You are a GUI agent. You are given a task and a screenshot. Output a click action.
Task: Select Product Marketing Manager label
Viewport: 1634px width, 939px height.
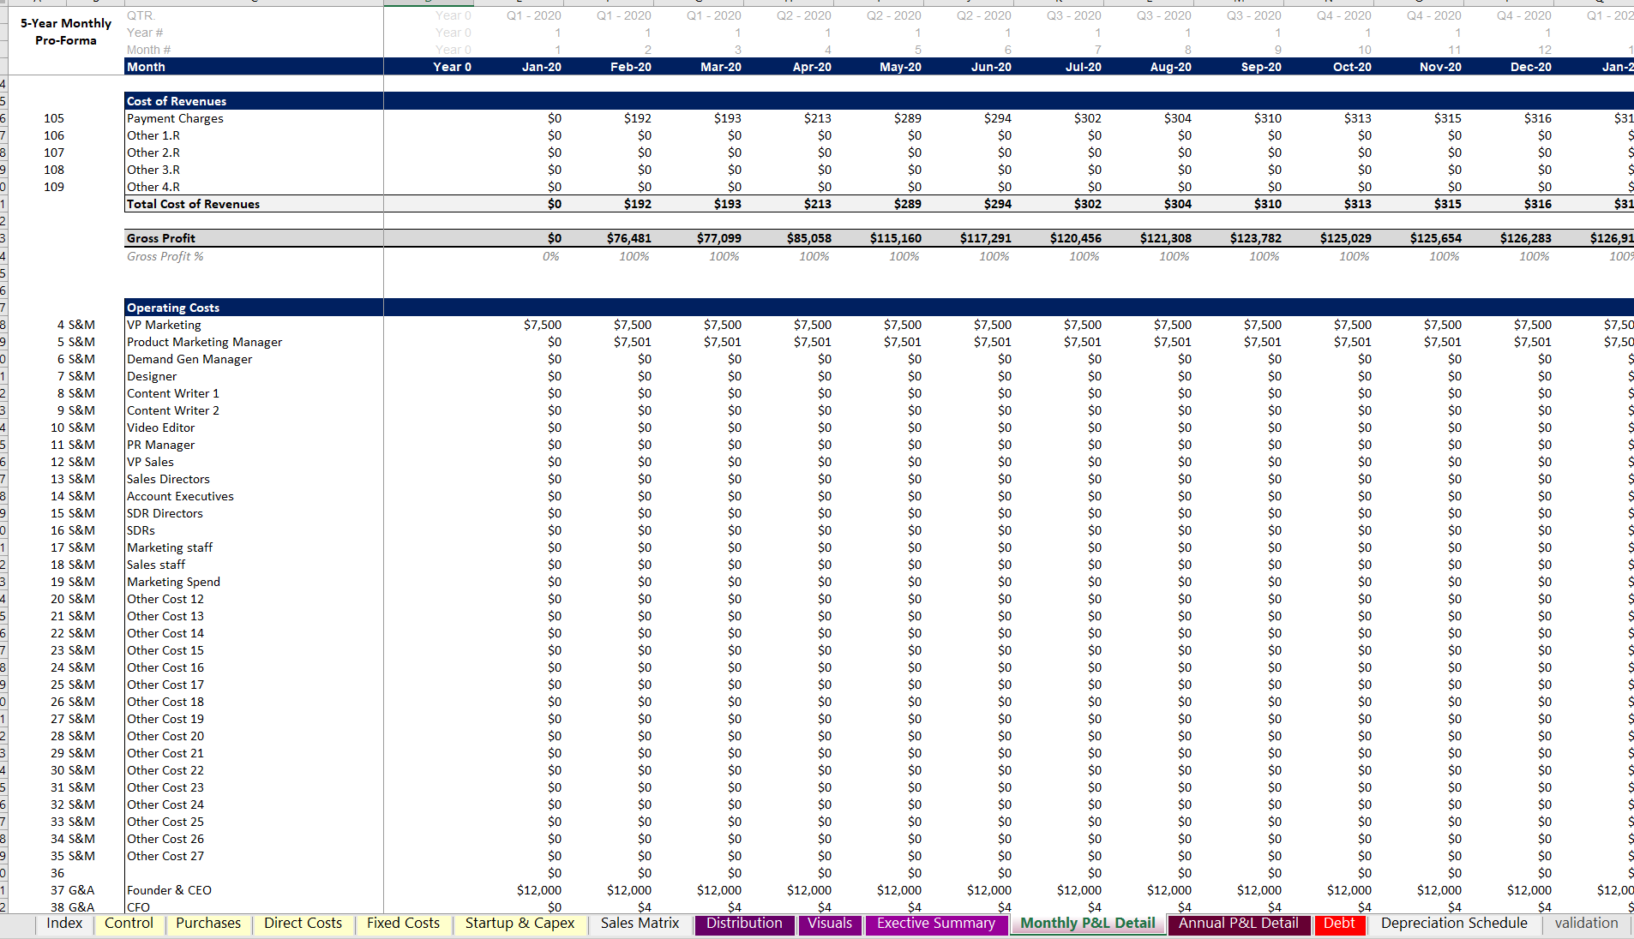(x=204, y=342)
